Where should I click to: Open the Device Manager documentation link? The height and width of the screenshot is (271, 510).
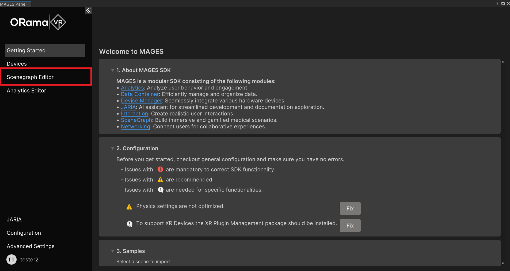(x=141, y=101)
